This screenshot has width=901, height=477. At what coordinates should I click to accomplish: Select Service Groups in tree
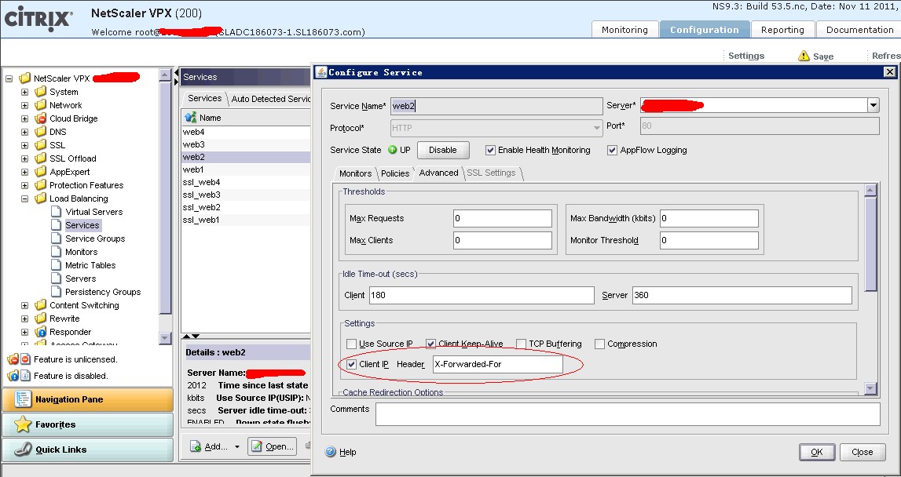[95, 238]
